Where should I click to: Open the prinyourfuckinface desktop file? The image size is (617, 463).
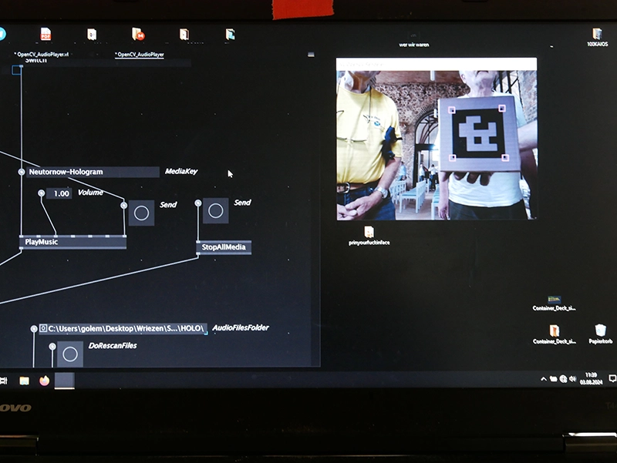point(369,236)
